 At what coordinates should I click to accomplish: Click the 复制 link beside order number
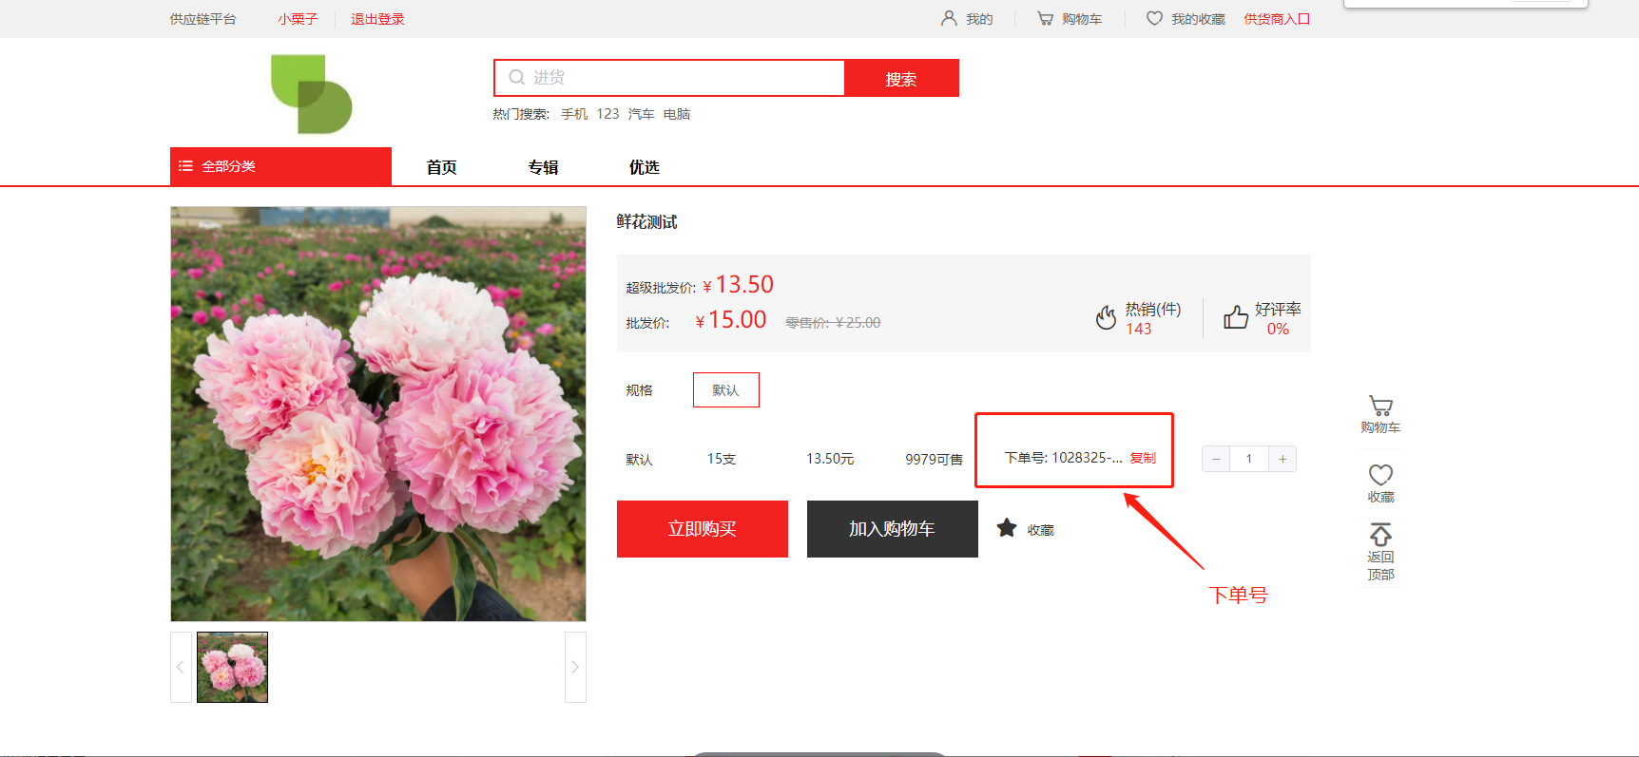pyautogui.click(x=1143, y=458)
